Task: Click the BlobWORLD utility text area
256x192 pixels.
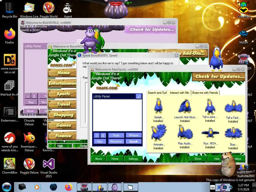Action: pyautogui.click(x=35, y=71)
